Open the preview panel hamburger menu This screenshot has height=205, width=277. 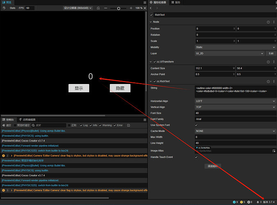pyautogui.click(x=145, y=2)
